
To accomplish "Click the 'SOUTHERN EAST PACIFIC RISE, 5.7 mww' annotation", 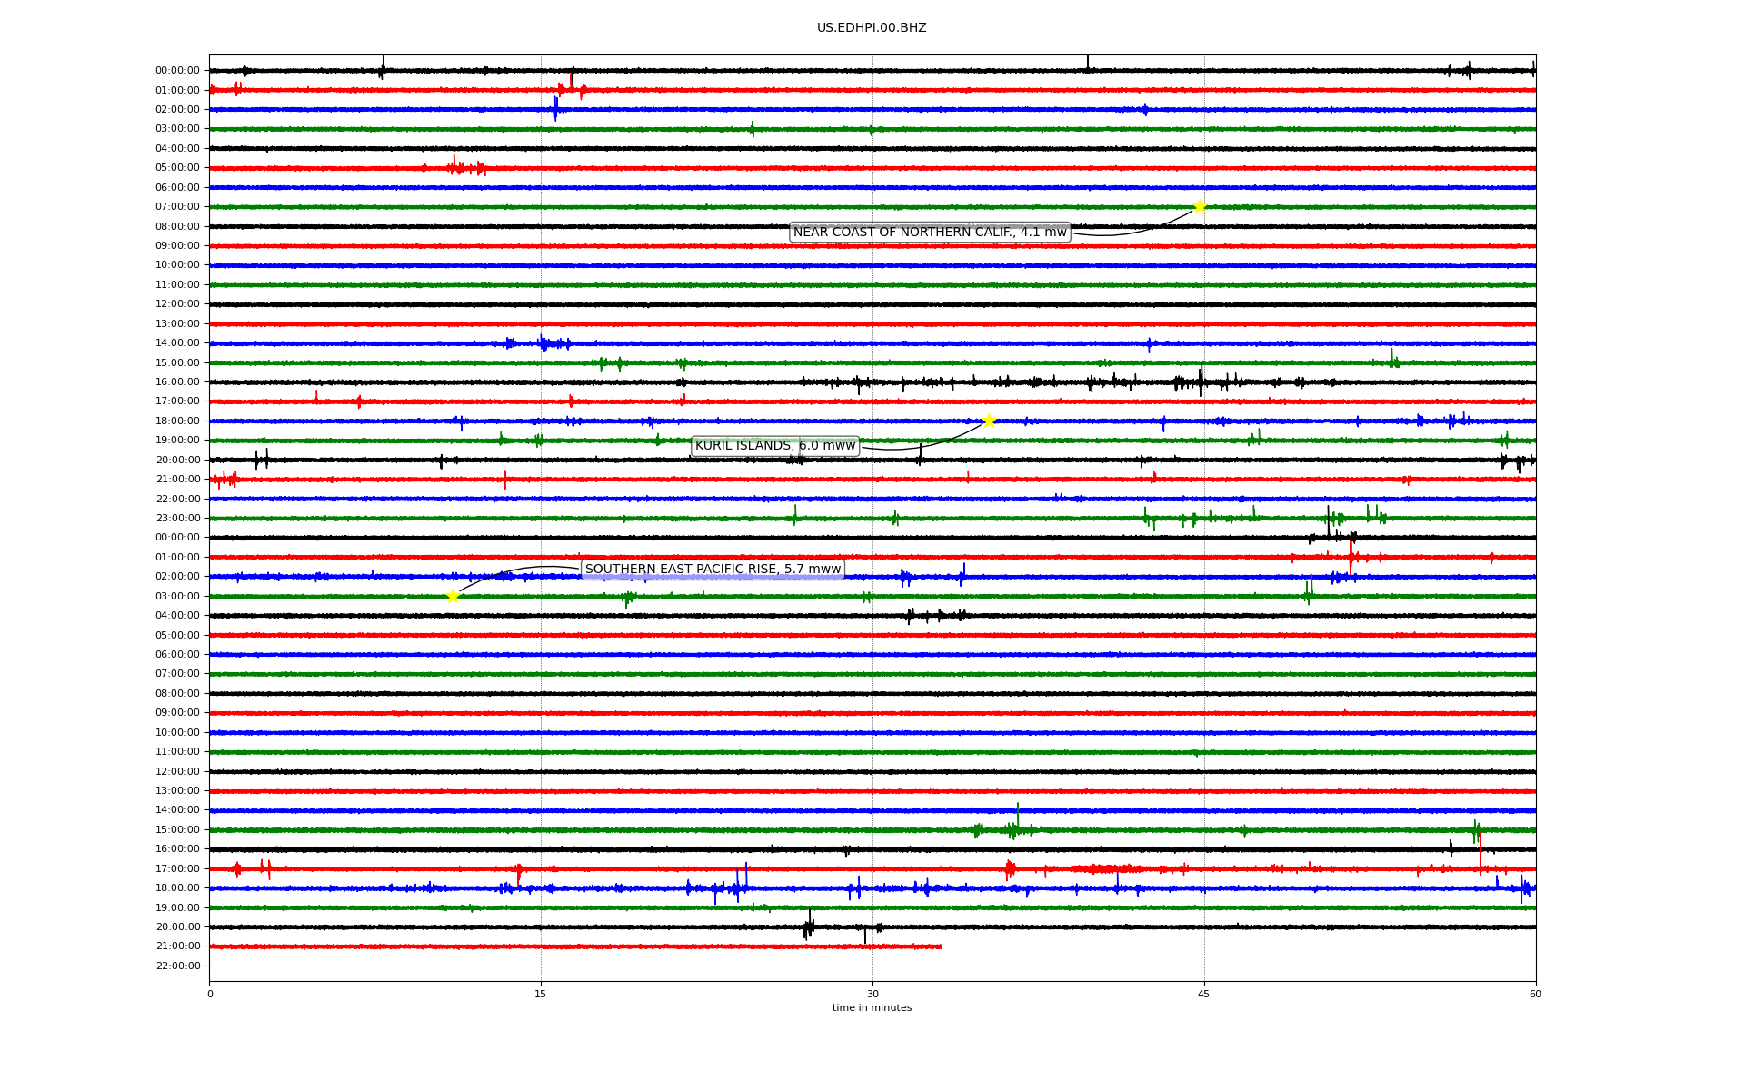I will click(x=713, y=570).
